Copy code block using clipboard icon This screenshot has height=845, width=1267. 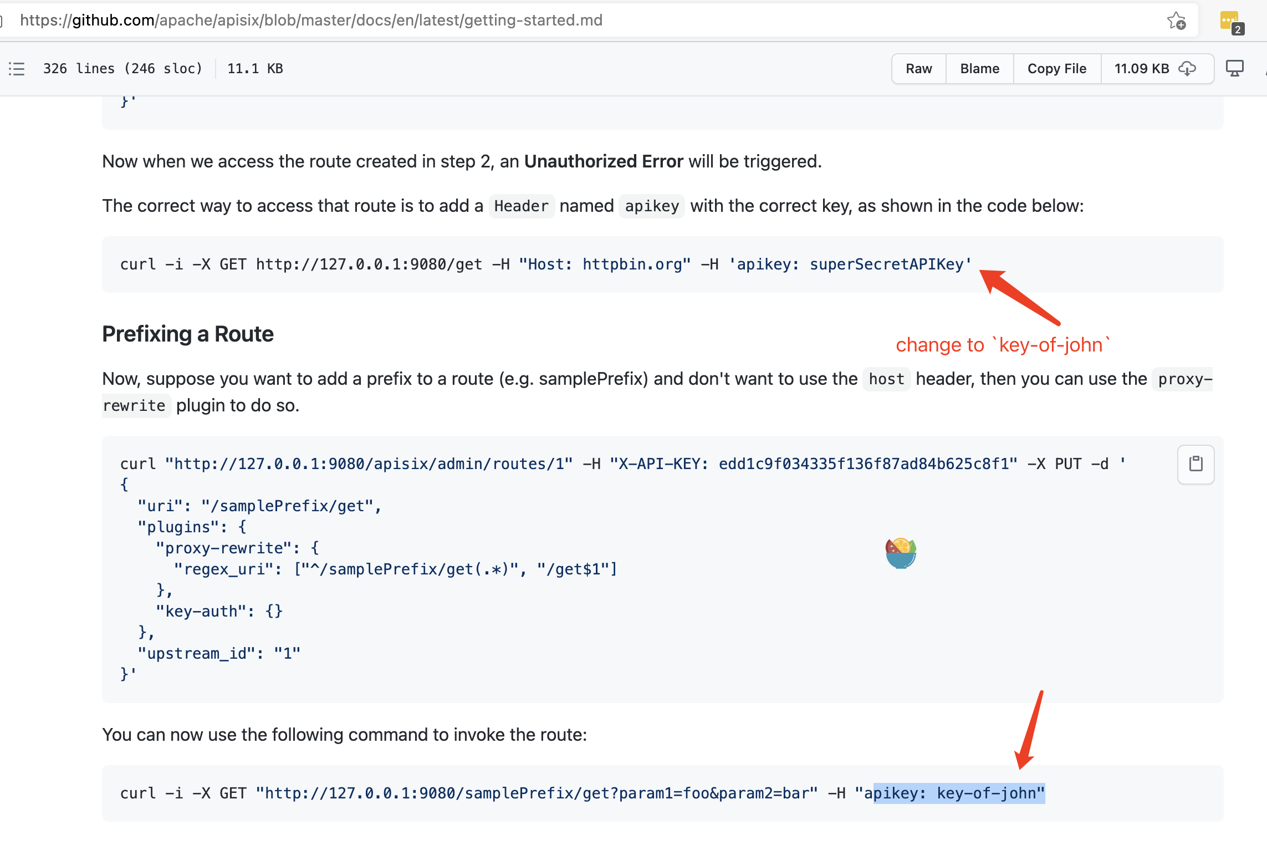(1196, 464)
